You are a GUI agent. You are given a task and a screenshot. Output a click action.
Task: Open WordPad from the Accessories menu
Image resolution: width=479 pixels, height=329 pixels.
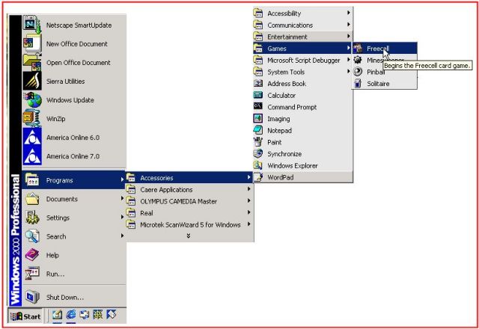click(x=282, y=177)
